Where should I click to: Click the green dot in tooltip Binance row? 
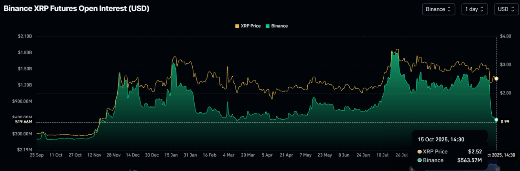click(420, 160)
